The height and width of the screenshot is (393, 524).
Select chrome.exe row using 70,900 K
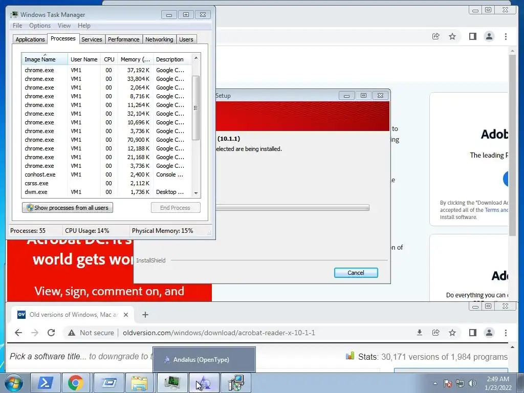click(106, 140)
